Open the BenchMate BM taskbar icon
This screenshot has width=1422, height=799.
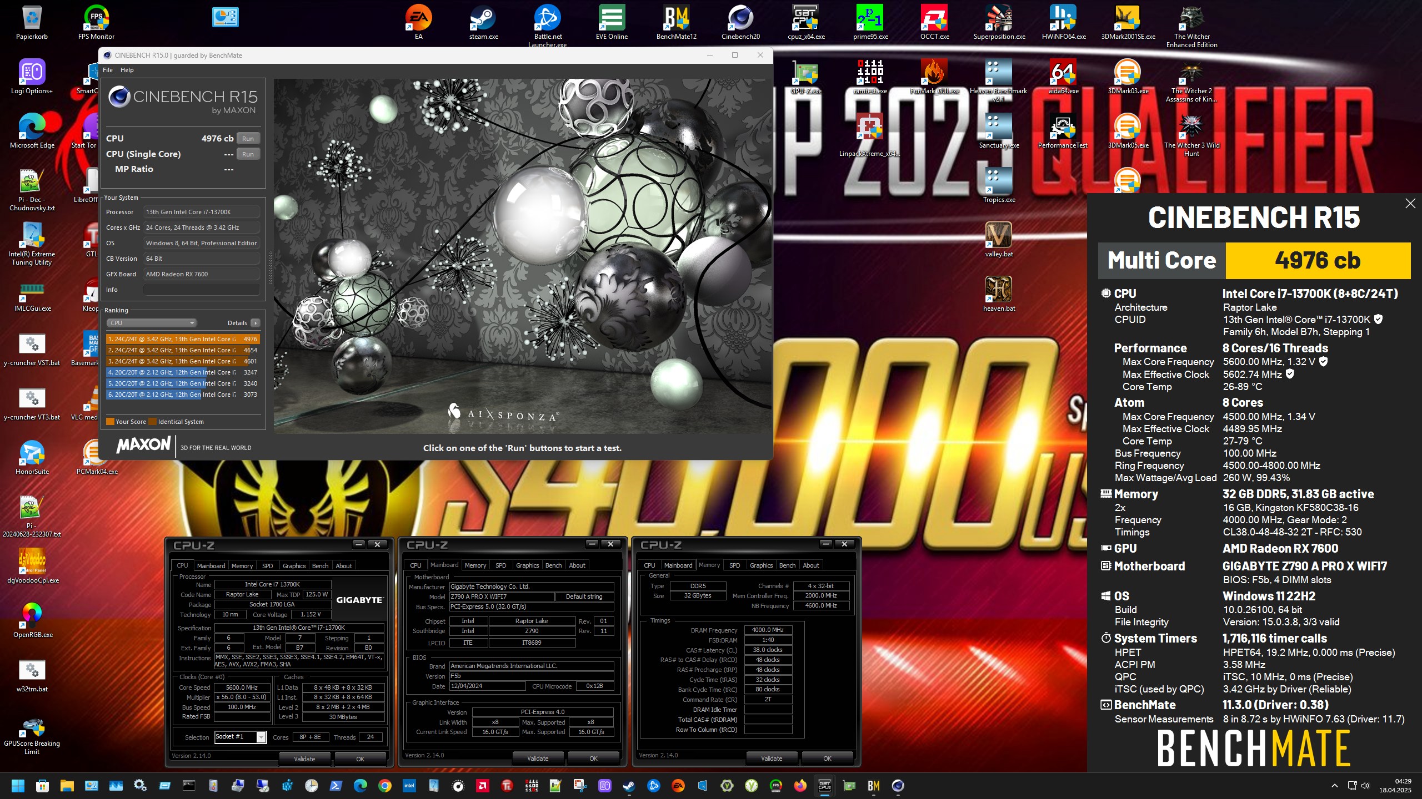(x=873, y=786)
